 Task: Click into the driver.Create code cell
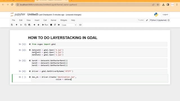tap(99, 78)
